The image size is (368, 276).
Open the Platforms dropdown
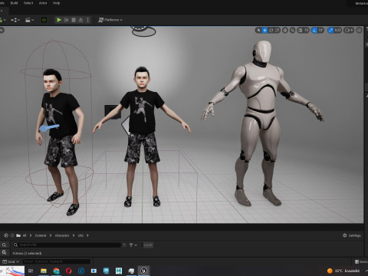(110, 20)
